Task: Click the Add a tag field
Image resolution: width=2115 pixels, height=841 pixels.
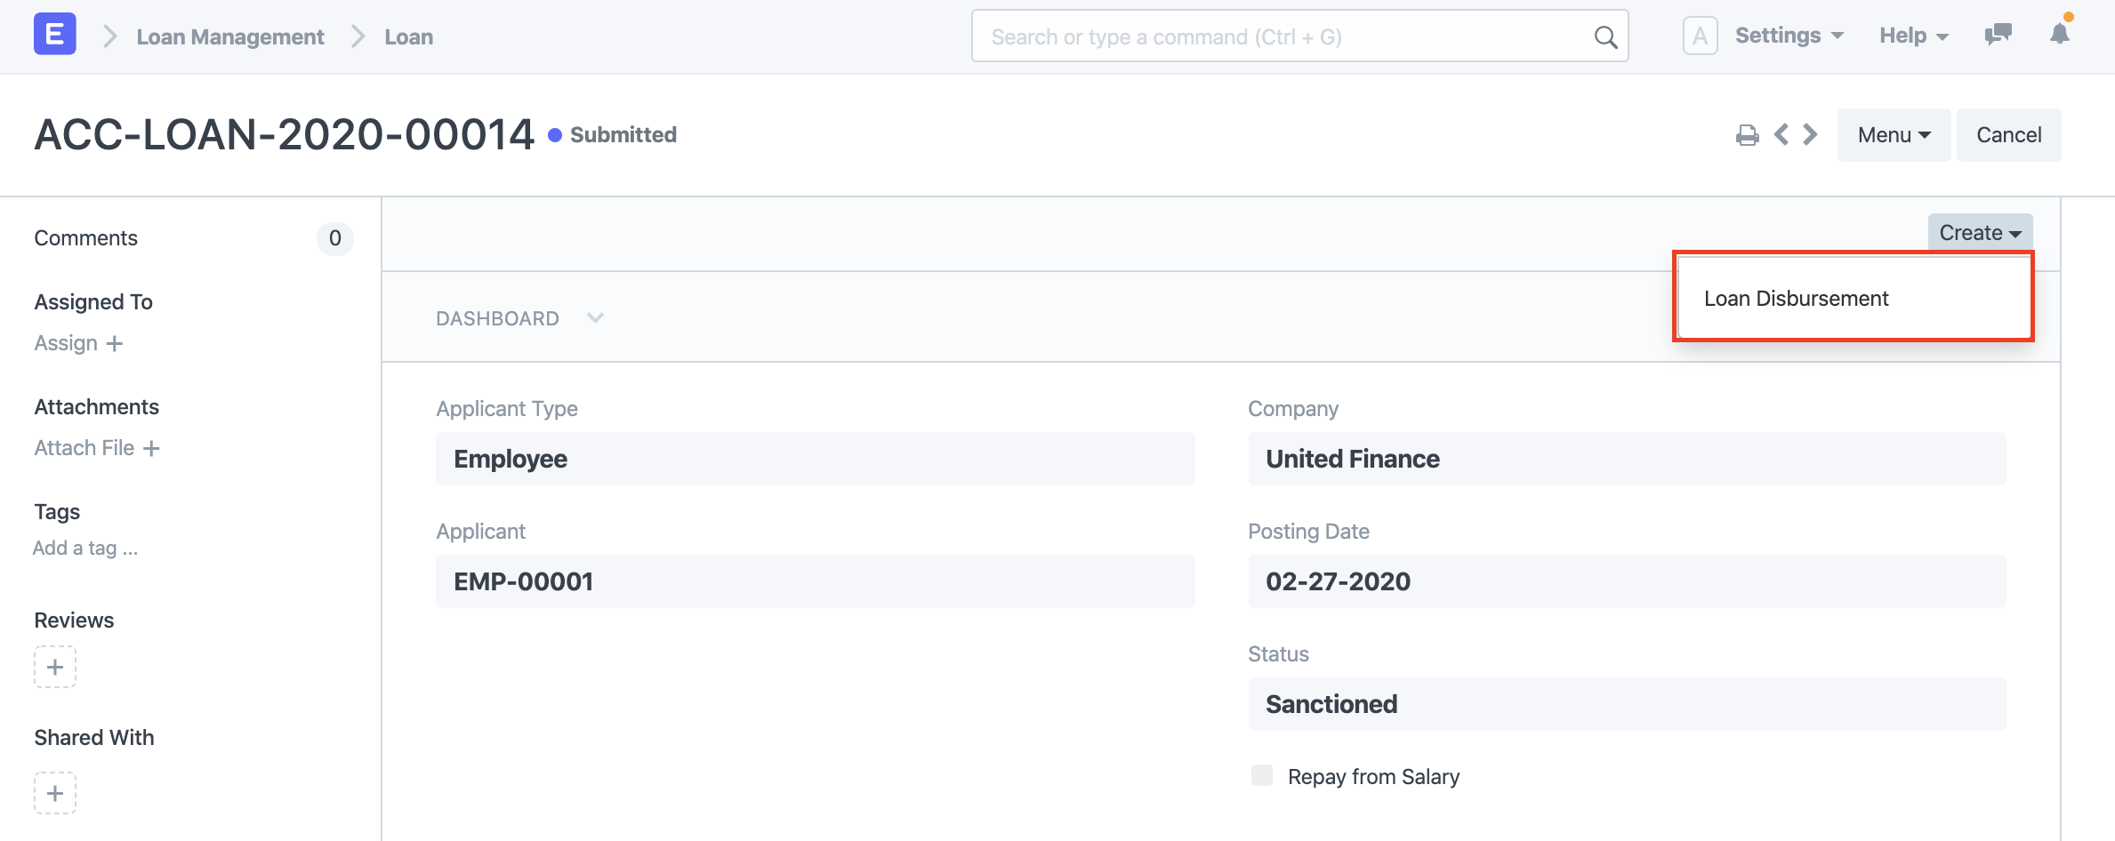Action: (85, 548)
